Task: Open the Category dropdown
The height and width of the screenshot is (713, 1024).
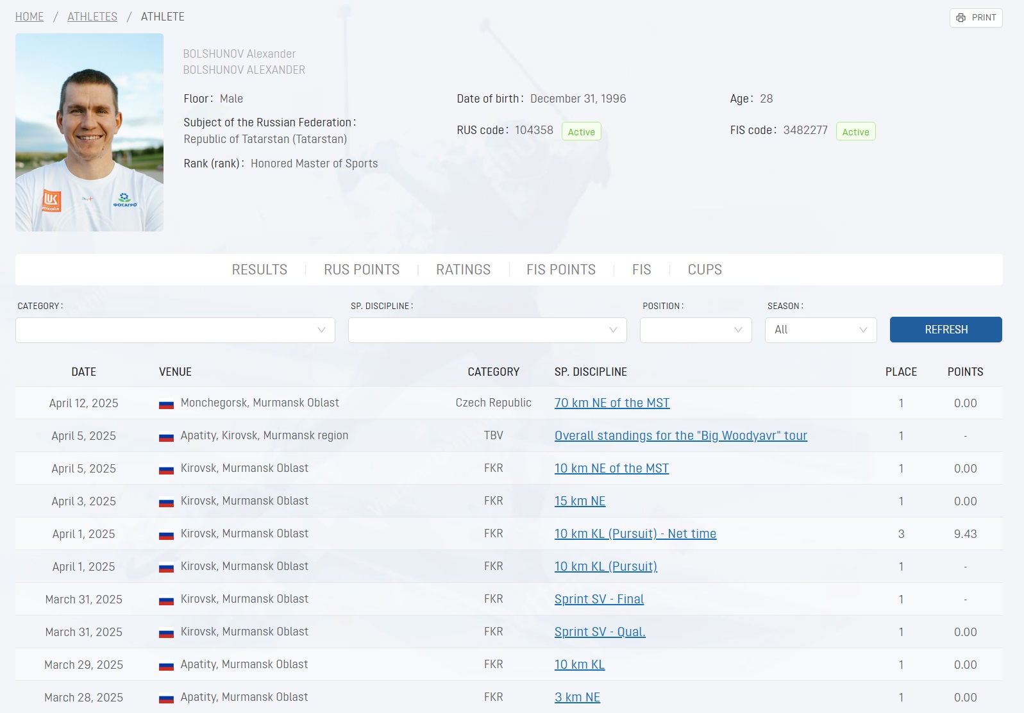Action: point(175,330)
